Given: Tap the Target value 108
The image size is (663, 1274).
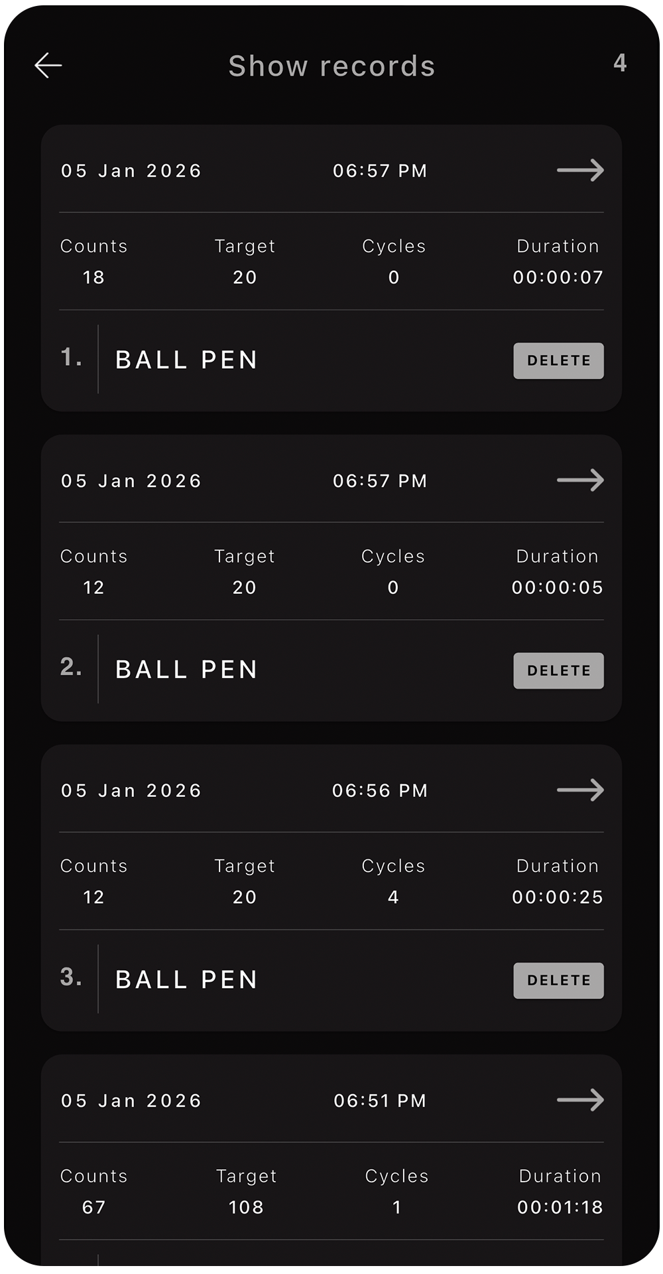Looking at the screenshot, I should (x=246, y=1207).
